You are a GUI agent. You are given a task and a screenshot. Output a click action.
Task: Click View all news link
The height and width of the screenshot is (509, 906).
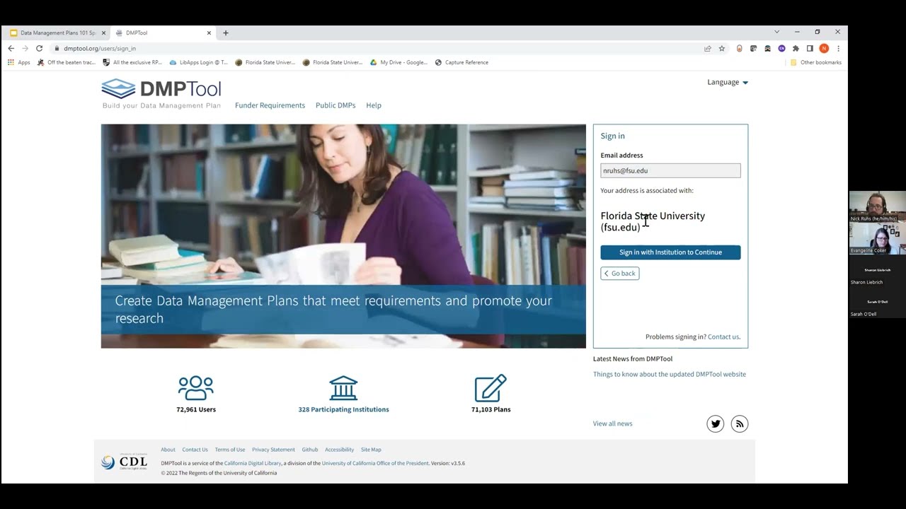[x=613, y=423]
